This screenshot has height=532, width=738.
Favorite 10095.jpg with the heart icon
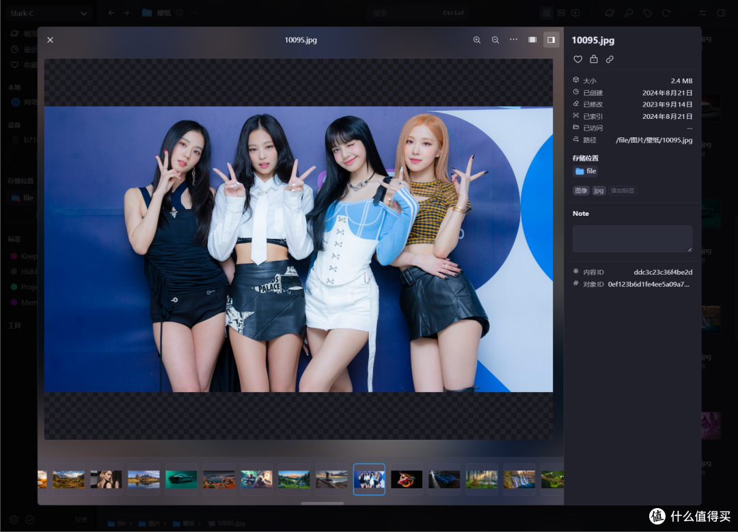[578, 59]
